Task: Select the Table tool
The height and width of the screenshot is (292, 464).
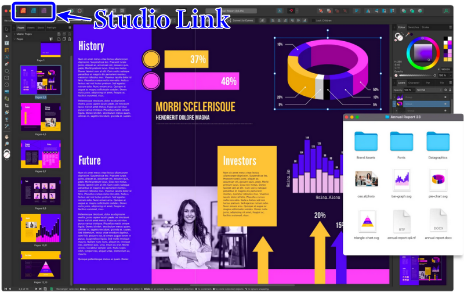Action: point(6,50)
